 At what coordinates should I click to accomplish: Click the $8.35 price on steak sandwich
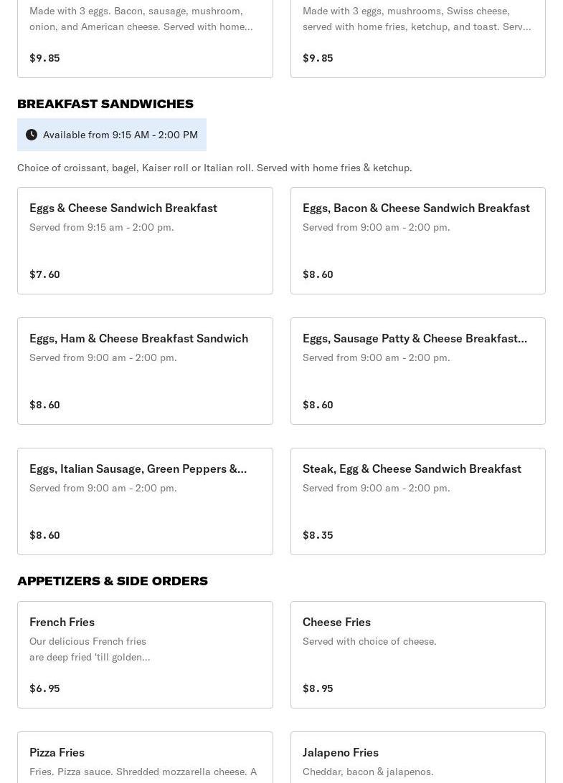pos(318,535)
